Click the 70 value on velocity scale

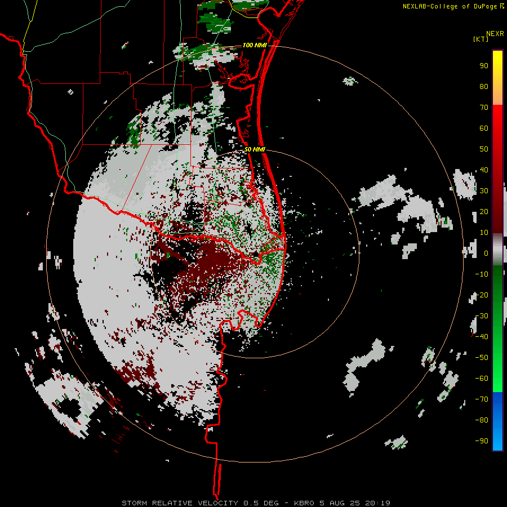484,108
